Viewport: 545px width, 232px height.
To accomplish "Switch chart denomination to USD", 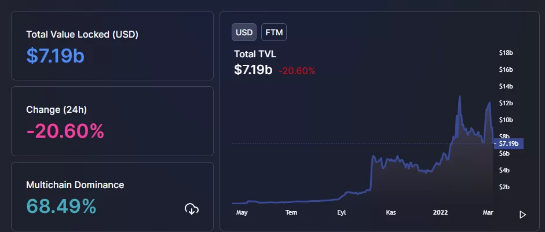I will [244, 32].
